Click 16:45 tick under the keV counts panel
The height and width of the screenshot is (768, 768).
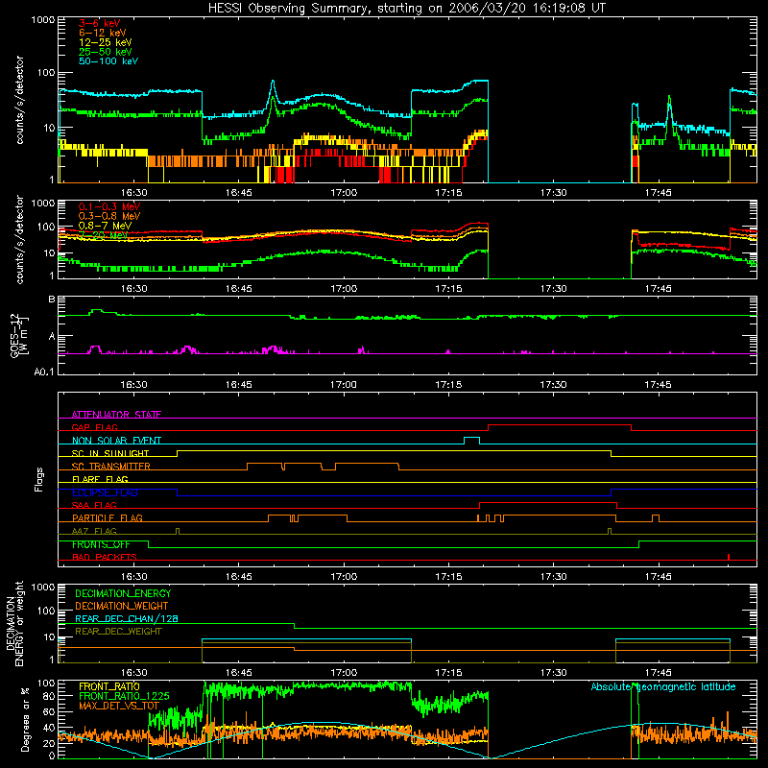tap(238, 193)
